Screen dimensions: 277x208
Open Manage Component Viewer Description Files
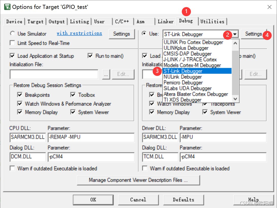138,180
